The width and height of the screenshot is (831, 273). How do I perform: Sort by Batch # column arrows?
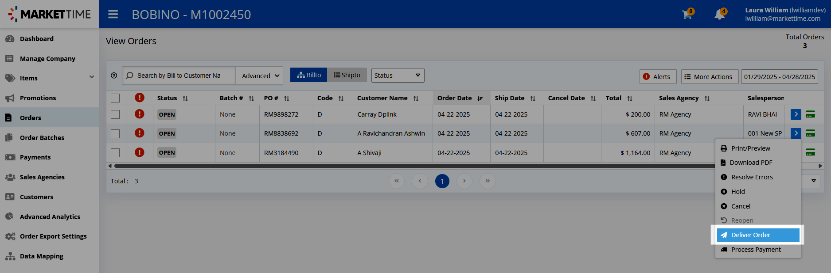pos(251,99)
